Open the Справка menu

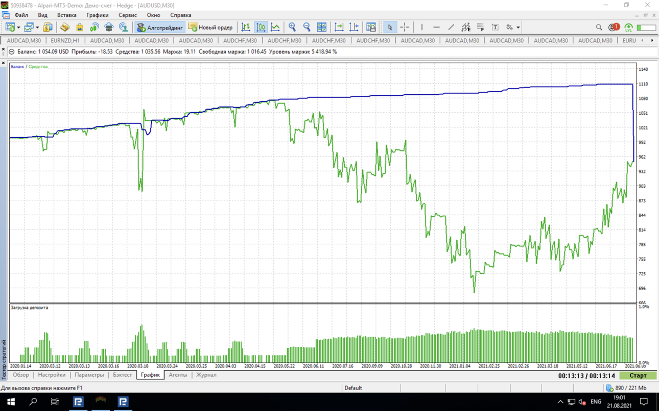click(x=180, y=15)
